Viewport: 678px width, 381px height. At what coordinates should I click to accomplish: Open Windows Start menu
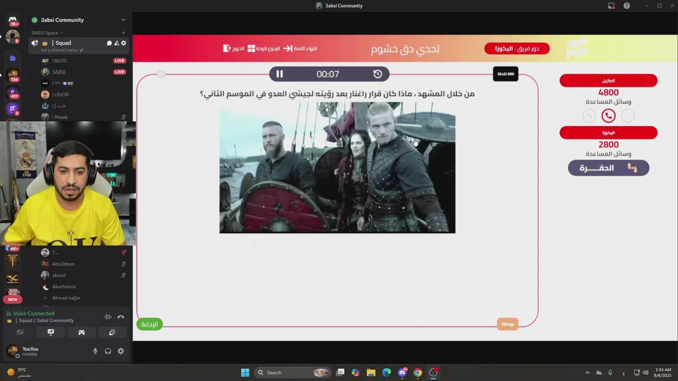(x=245, y=373)
